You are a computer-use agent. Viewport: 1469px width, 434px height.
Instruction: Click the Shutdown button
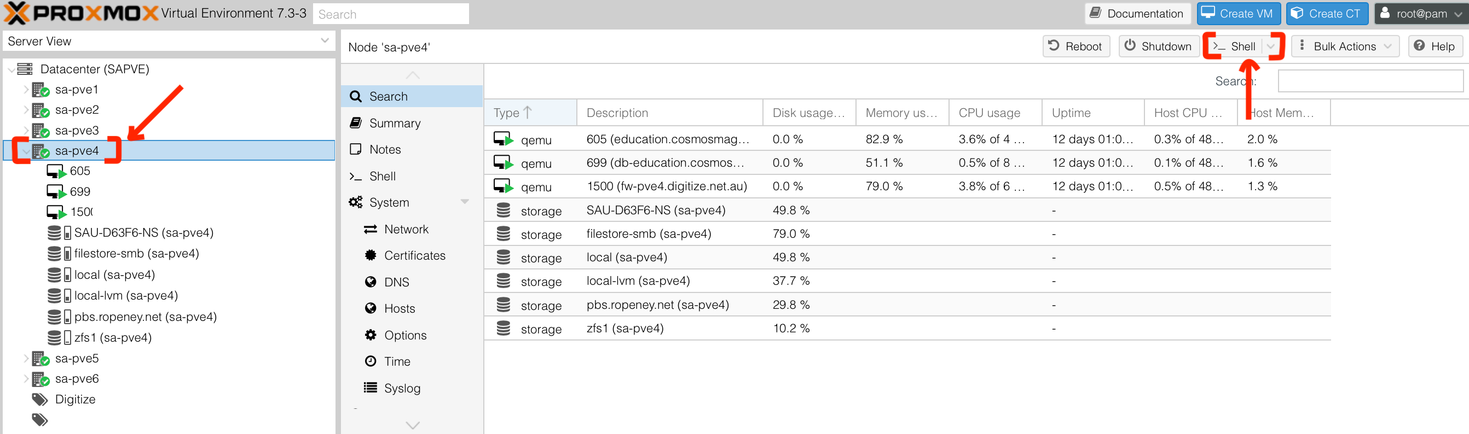(x=1158, y=46)
